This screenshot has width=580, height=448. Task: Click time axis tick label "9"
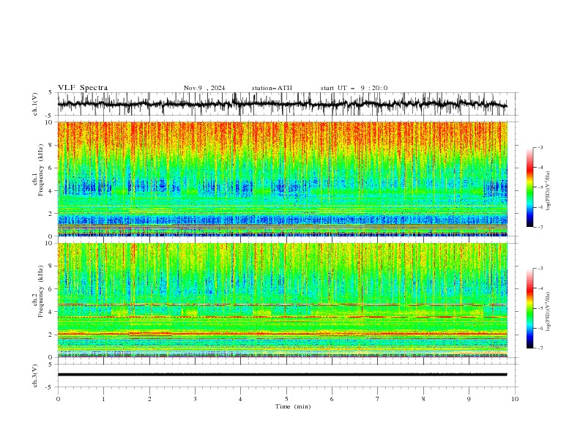point(469,399)
